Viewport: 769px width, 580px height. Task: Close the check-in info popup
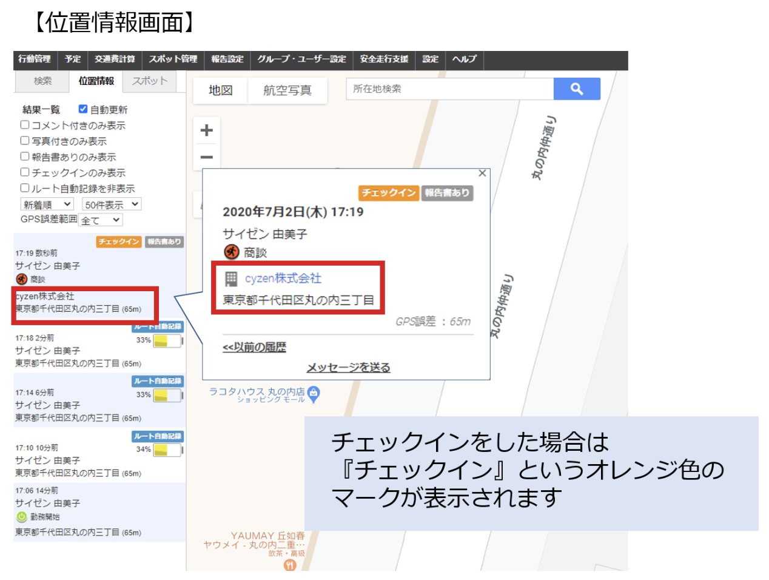[482, 173]
